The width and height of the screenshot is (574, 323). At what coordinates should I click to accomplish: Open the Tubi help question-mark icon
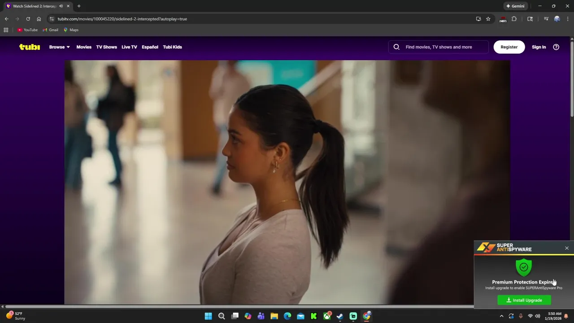click(556, 47)
